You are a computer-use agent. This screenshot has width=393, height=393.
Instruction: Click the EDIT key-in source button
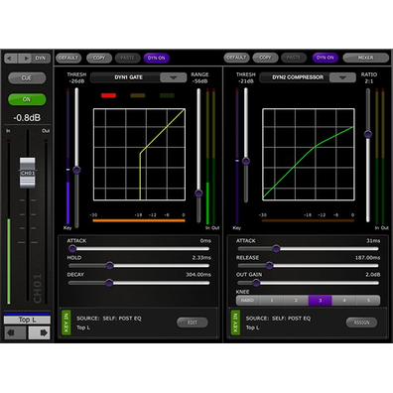coord(193,323)
